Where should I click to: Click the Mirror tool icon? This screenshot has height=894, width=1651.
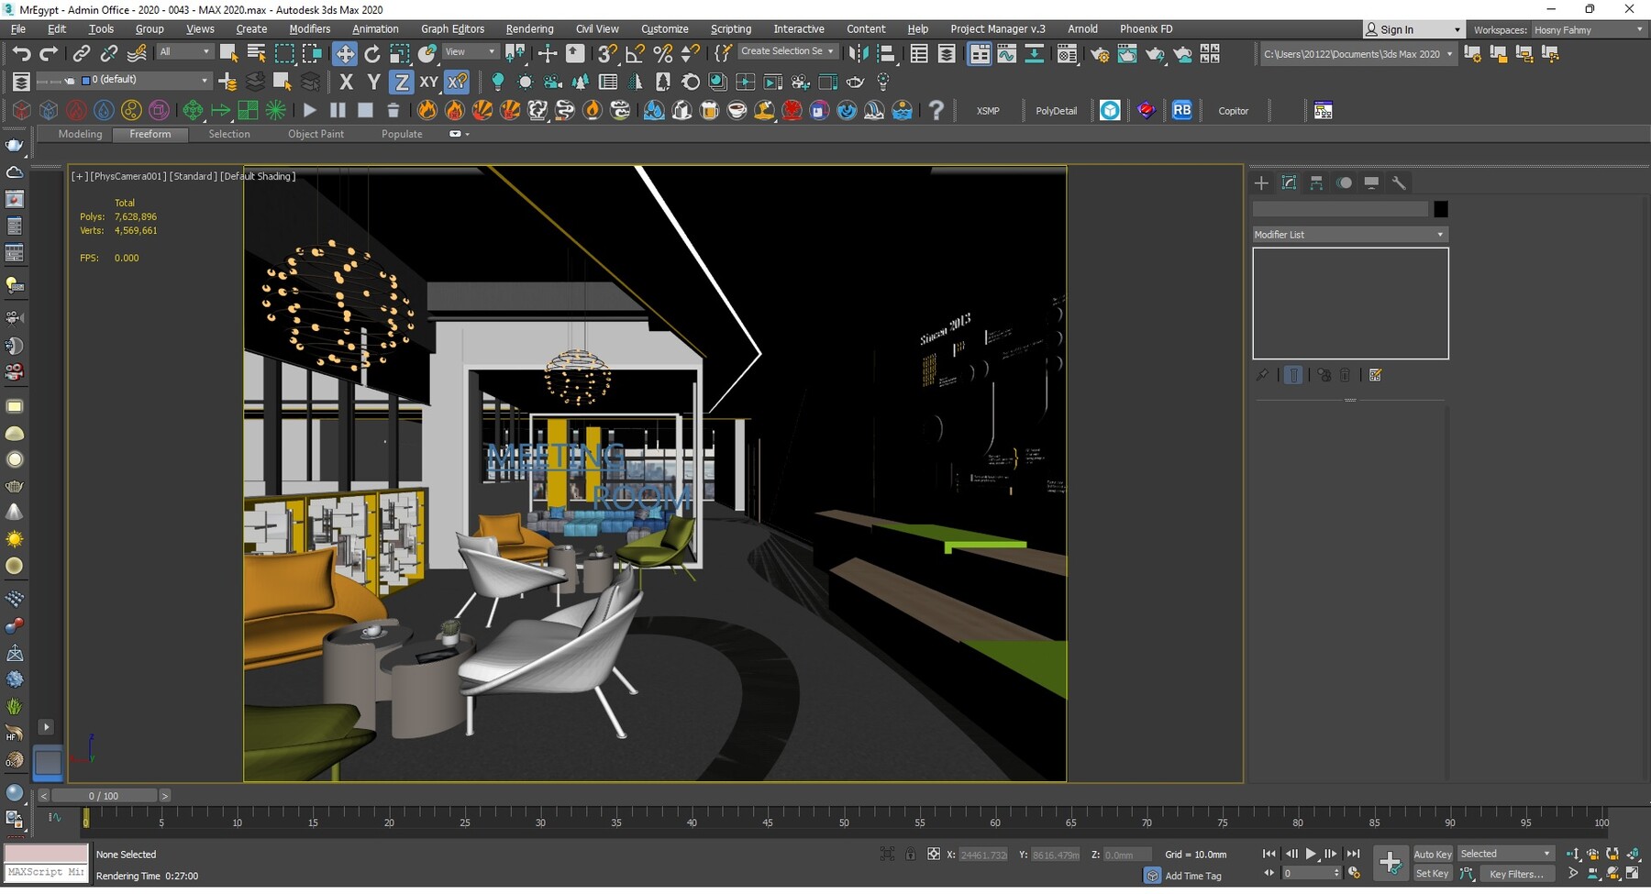859,53
